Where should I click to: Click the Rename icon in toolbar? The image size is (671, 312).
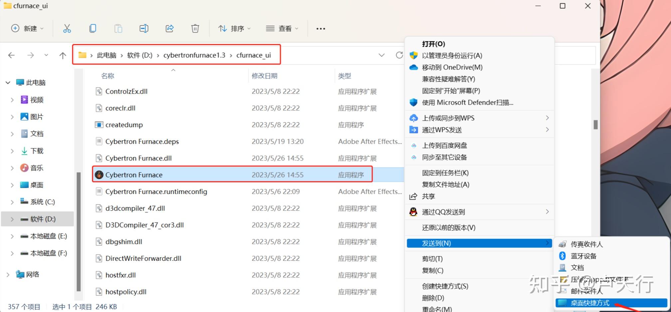coord(144,29)
